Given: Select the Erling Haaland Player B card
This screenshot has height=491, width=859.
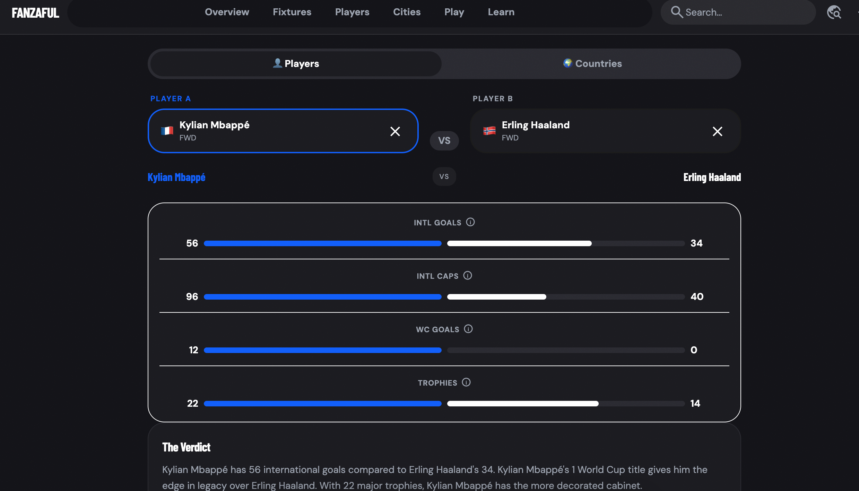Looking at the screenshot, I should tap(605, 131).
